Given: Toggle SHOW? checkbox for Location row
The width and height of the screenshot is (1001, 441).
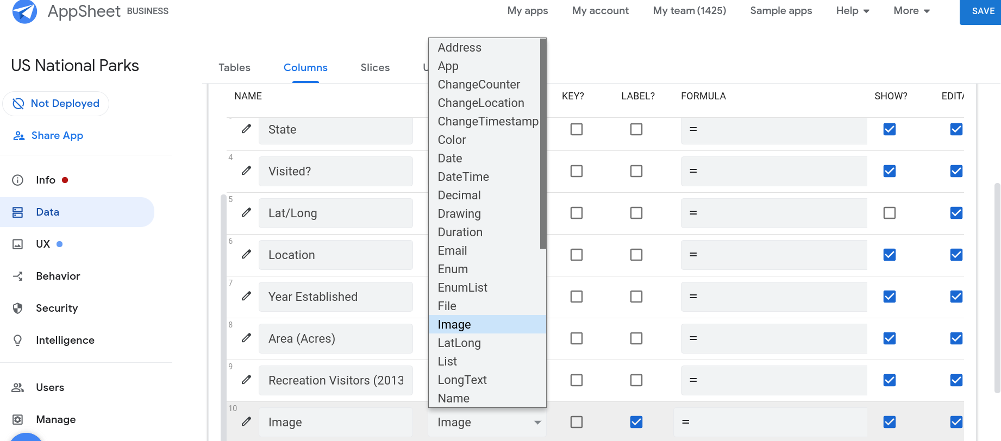Looking at the screenshot, I should (890, 255).
